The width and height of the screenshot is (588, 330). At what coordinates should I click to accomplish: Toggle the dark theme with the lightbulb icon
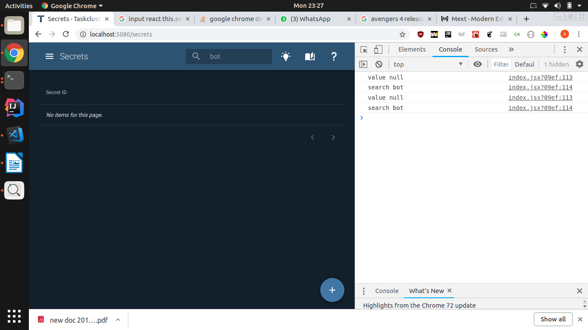pyautogui.click(x=286, y=56)
